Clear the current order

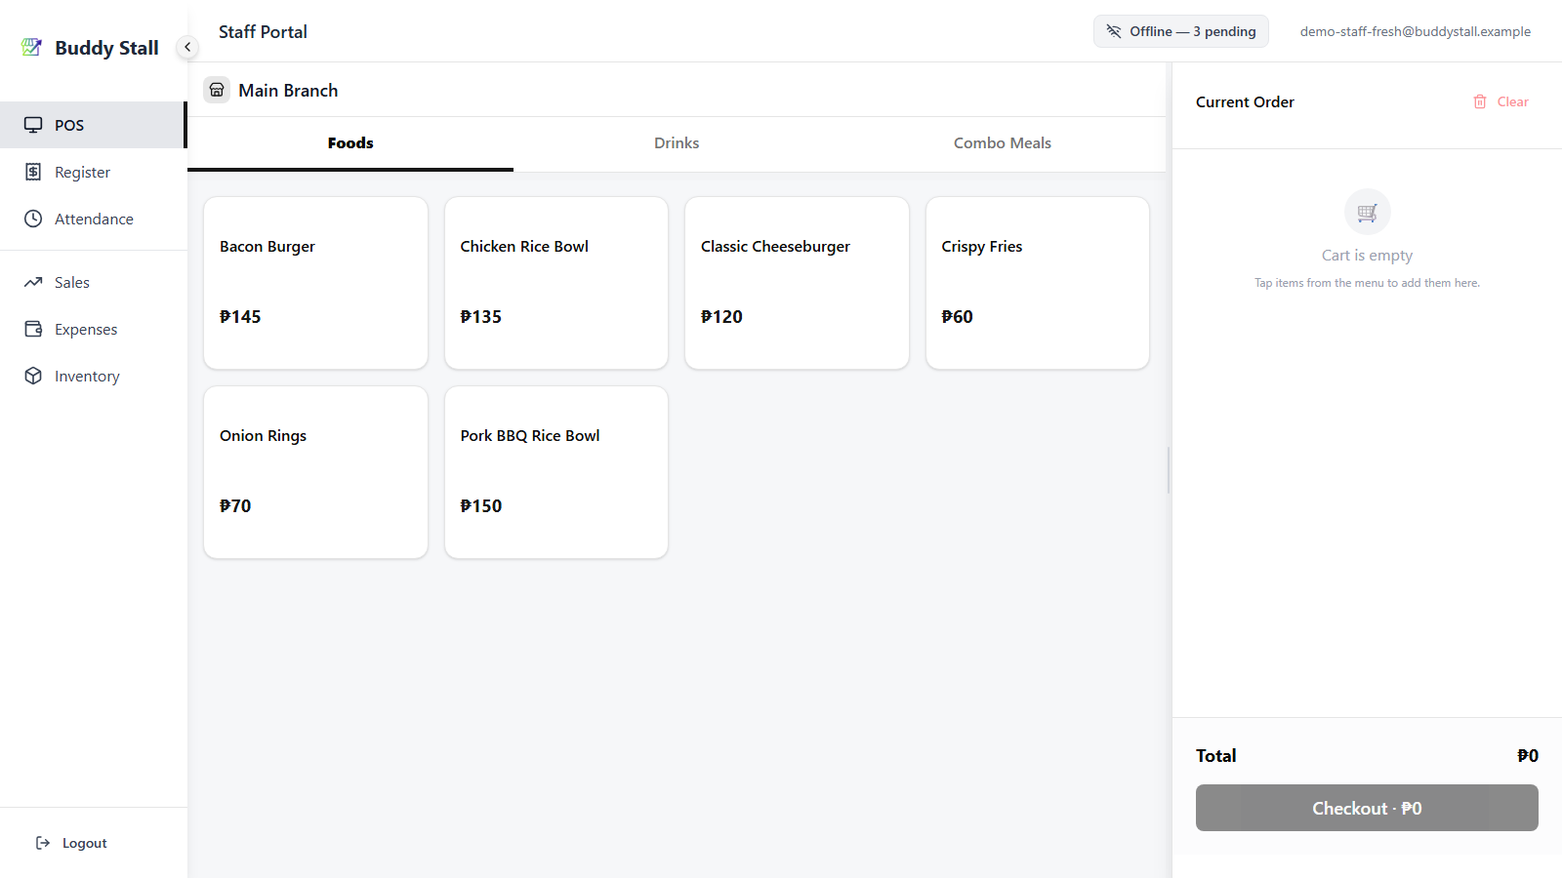1501,101
